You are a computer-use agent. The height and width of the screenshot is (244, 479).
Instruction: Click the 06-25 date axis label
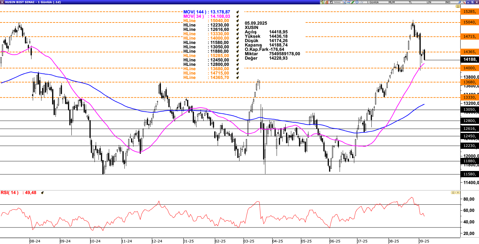tap(335, 241)
